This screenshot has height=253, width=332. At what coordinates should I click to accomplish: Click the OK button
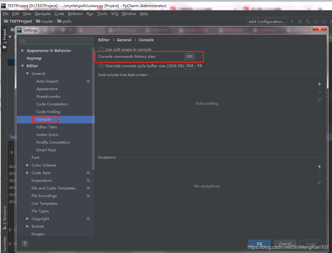click(259, 244)
